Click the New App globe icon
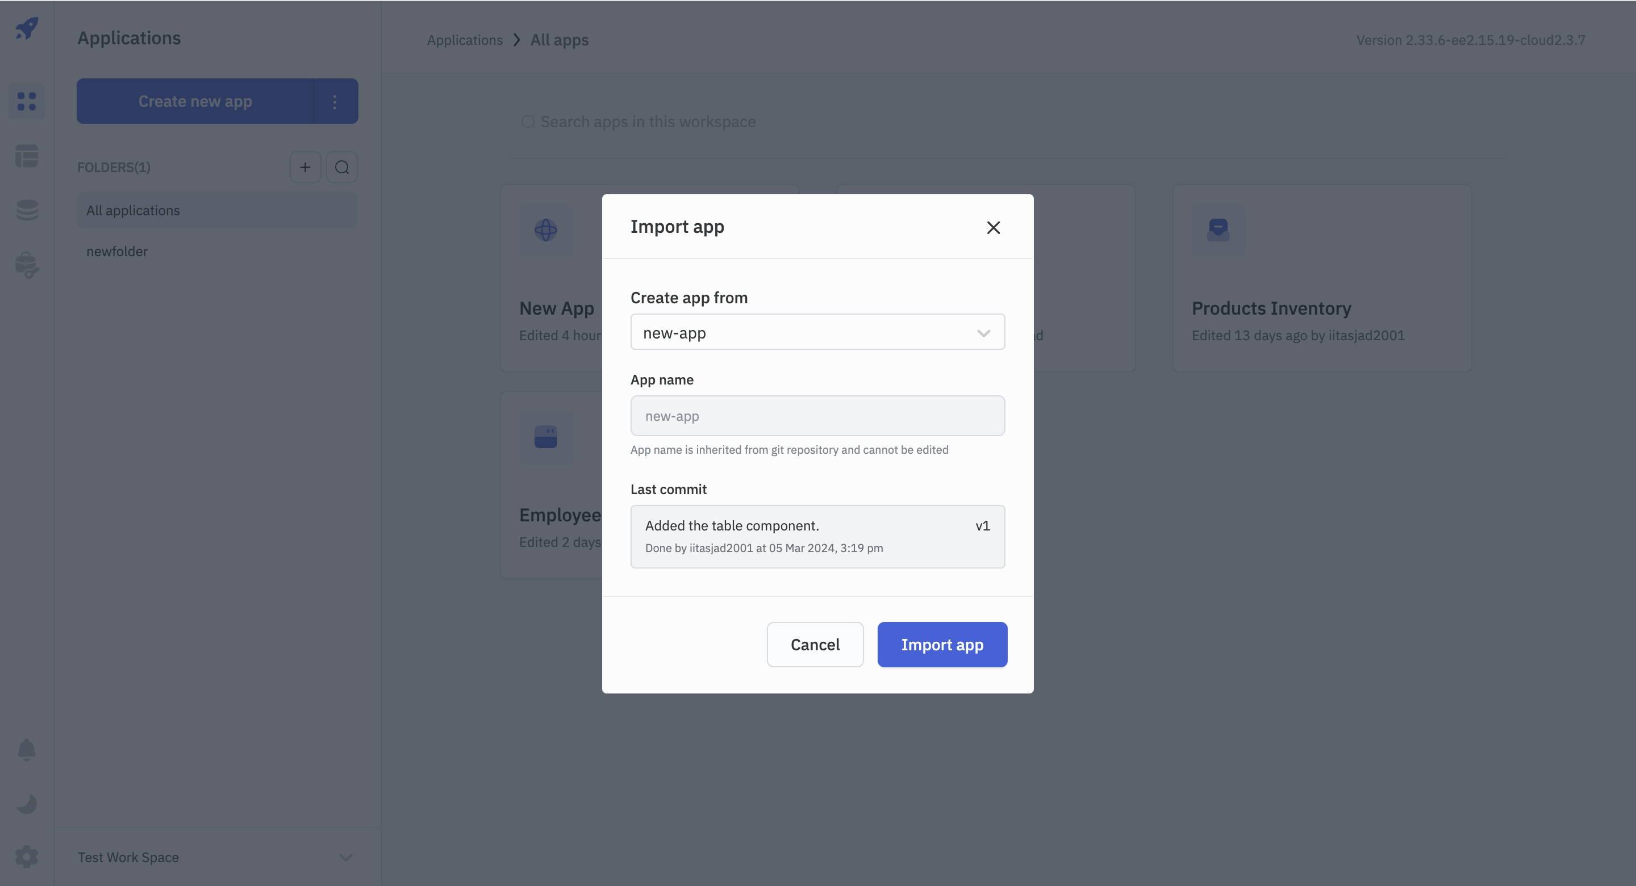1636x886 pixels. coord(546,230)
